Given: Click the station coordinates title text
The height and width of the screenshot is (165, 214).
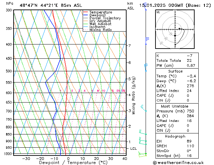Looking at the screenshot, I should pos(51,5).
